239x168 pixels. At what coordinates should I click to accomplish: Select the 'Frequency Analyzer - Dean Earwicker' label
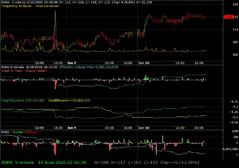coord(30,6)
